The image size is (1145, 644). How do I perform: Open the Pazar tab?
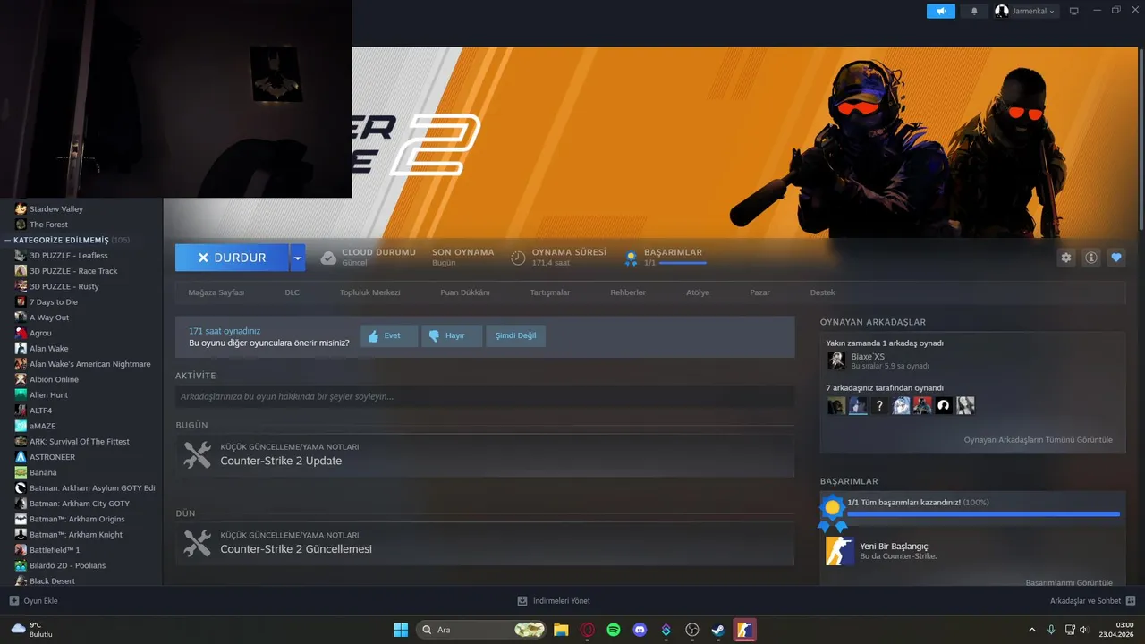coord(759,292)
